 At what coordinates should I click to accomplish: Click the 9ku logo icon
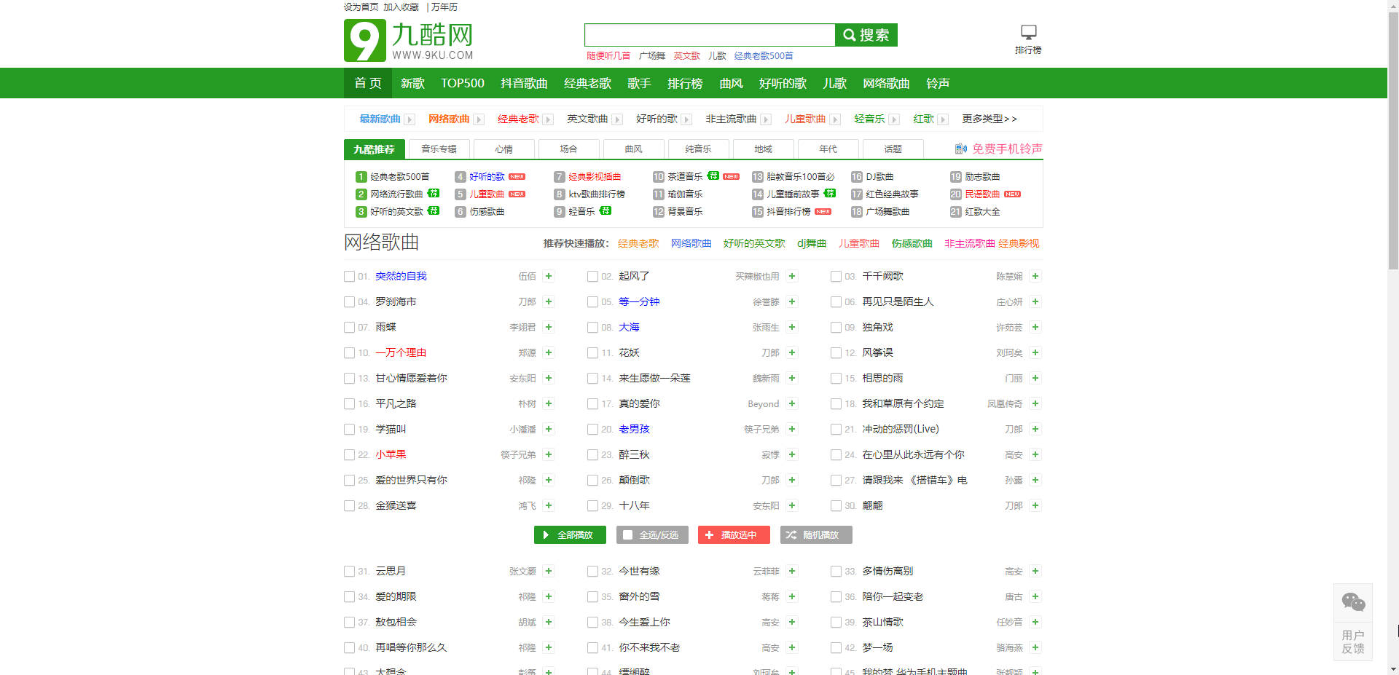tap(364, 41)
